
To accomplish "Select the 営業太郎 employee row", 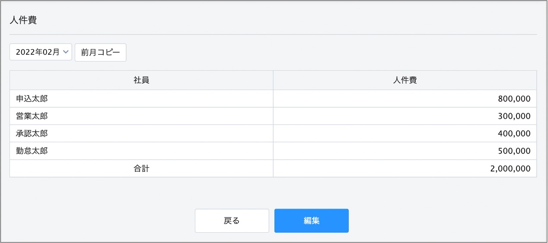I will 273,116.
